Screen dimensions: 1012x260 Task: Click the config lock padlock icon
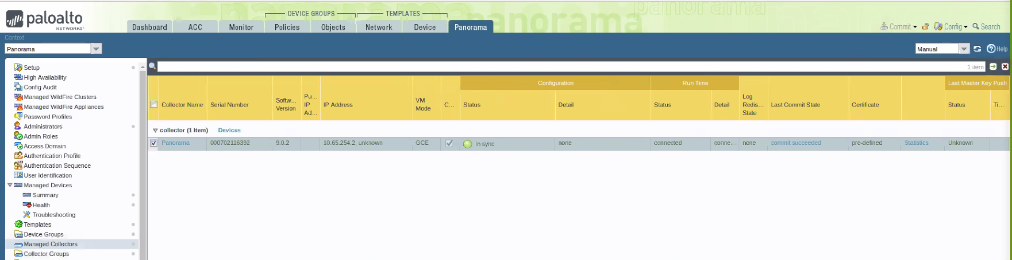pos(926,27)
